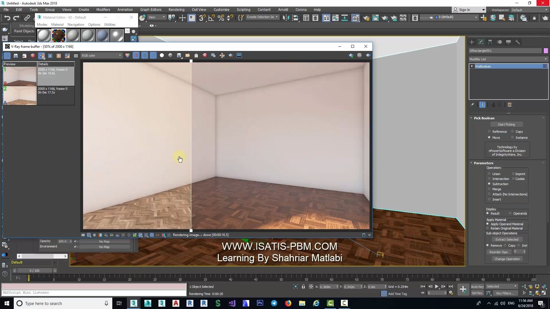Toggle A/B compare icon in frame buffer
550x309 pixels.
42,56
